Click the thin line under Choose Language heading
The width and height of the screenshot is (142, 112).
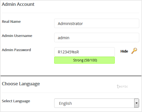click(x=70, y=93)
